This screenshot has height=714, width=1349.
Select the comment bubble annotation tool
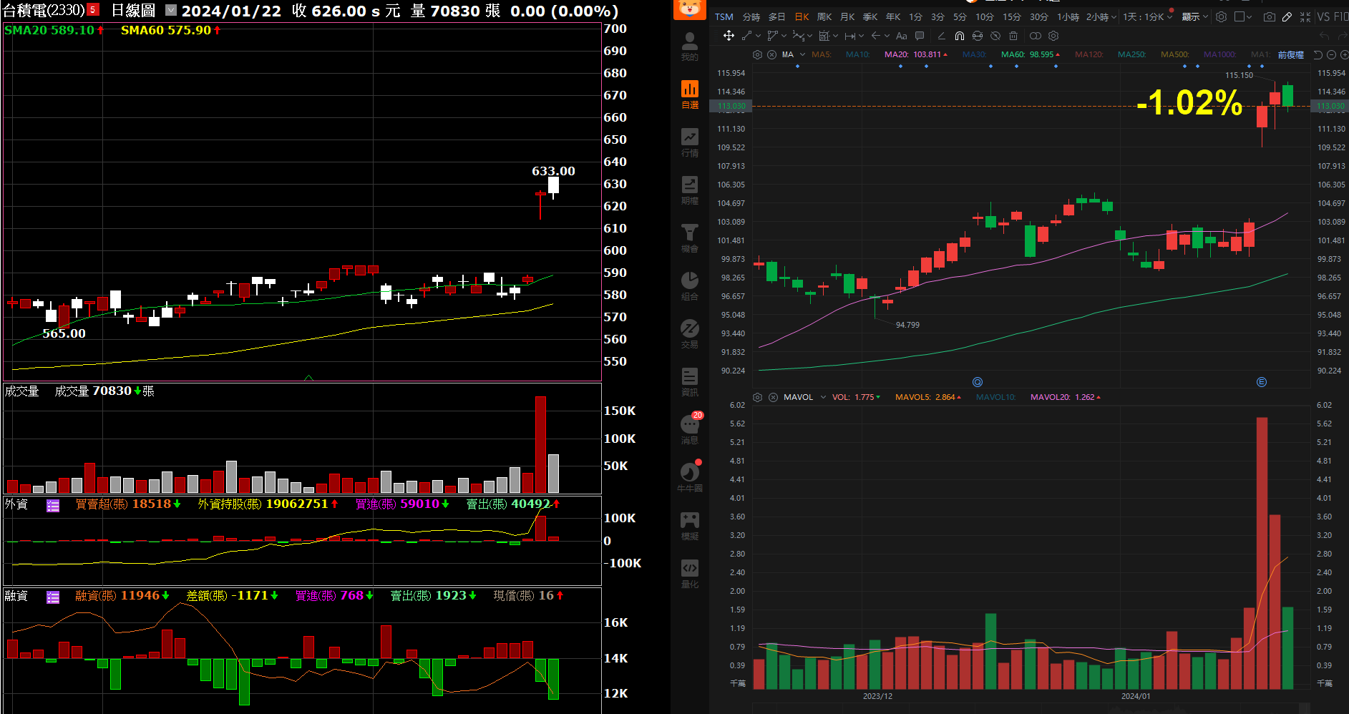920,36
